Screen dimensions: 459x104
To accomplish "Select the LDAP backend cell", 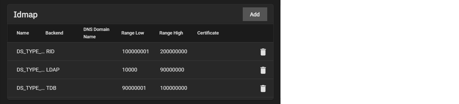I will [53, 70].
